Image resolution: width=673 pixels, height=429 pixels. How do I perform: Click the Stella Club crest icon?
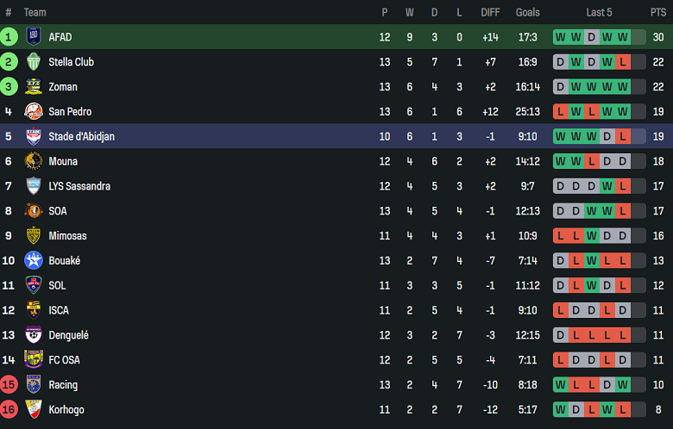pos(34,62)
